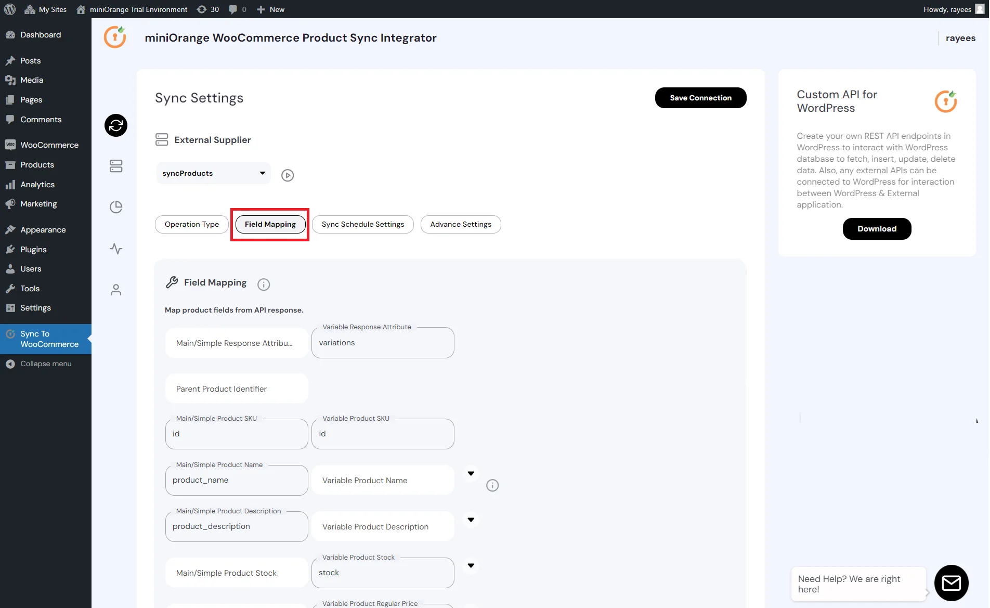
Task: Click the info icon beside Field Mapping heading
Action: pyautogui.click(x=264, y=284)
